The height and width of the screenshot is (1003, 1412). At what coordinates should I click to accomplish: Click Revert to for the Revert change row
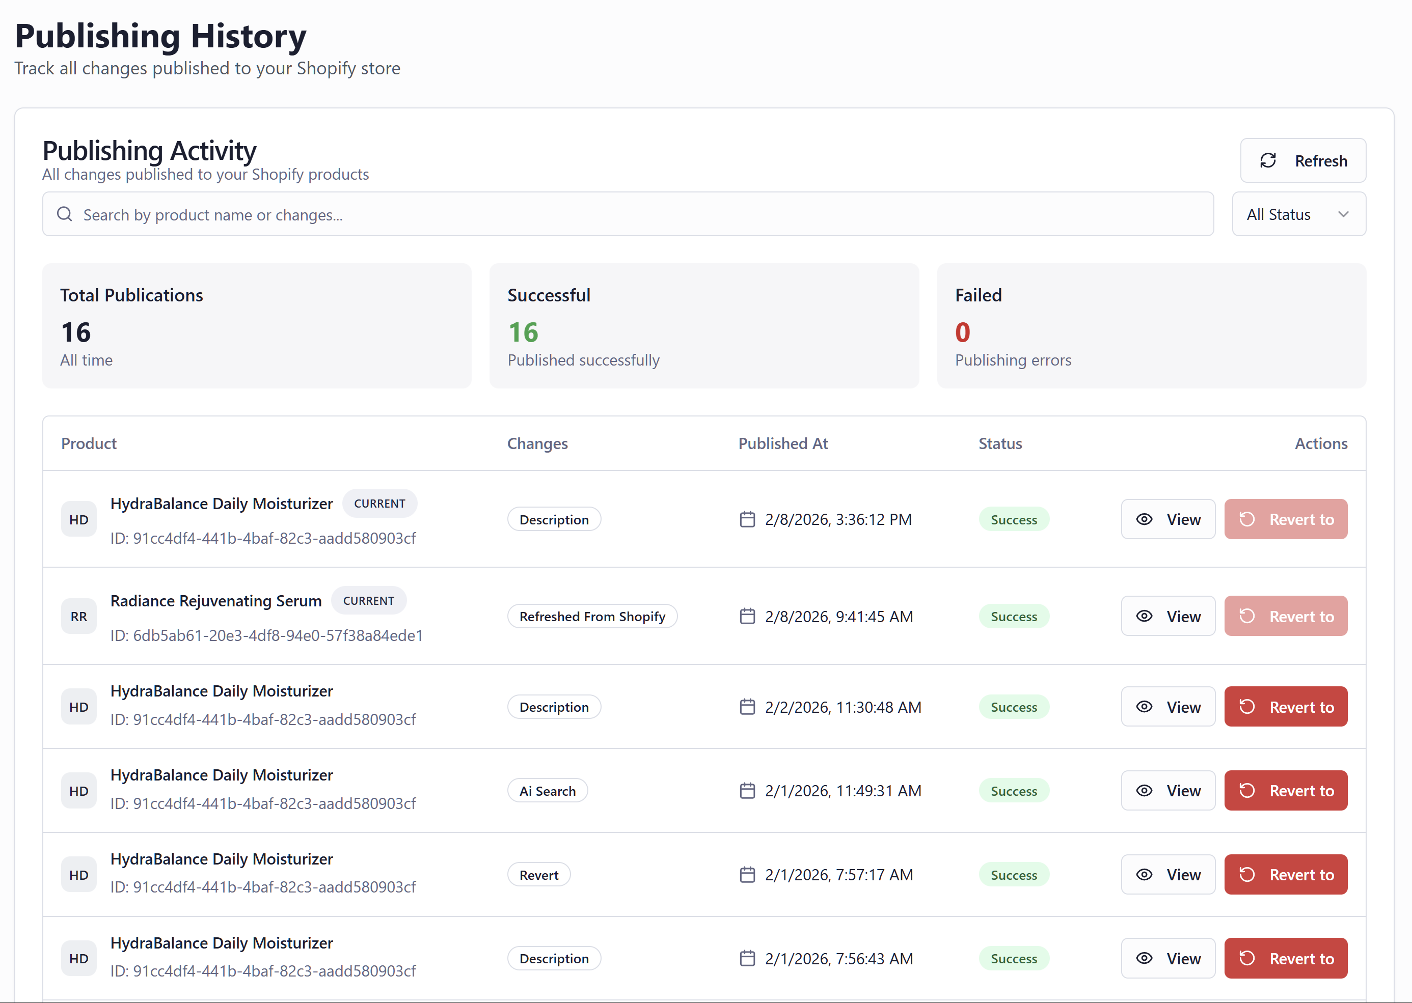click(x=1286, y=874)
